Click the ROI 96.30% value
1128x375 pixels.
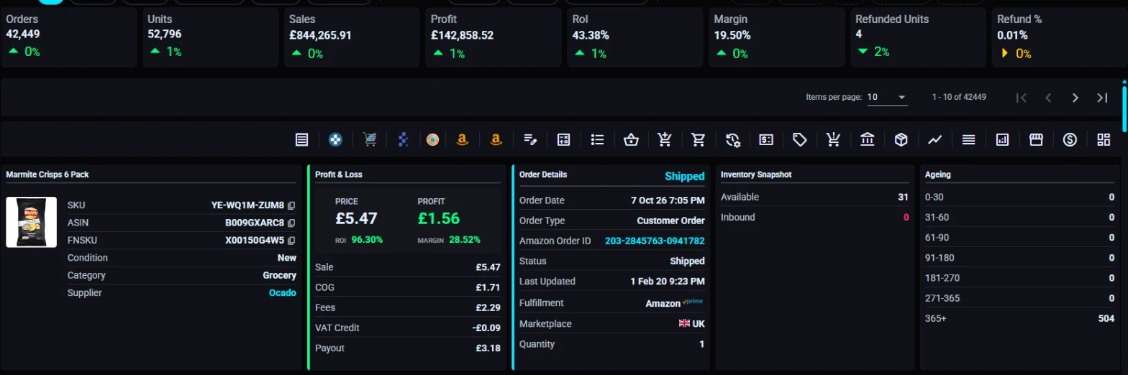point(367,239)
